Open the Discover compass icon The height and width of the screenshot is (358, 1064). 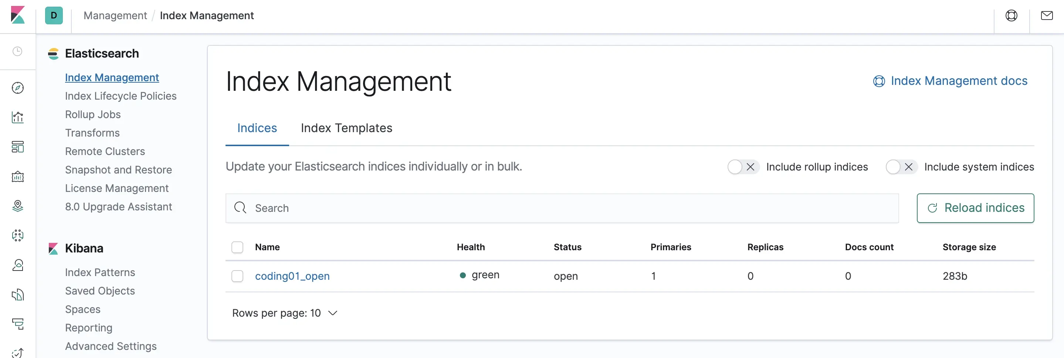(x=18, y=88)
